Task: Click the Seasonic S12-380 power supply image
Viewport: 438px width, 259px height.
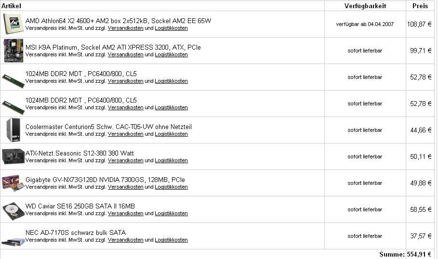Action: click(13, 156)
